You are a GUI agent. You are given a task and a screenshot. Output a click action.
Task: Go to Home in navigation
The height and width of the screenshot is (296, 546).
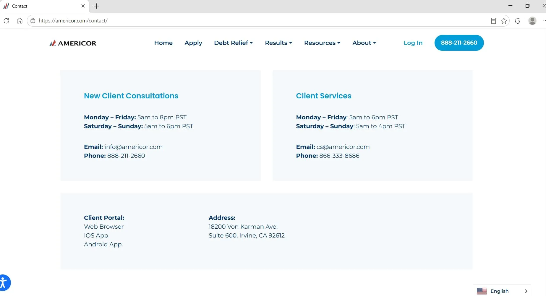[163, 43]
